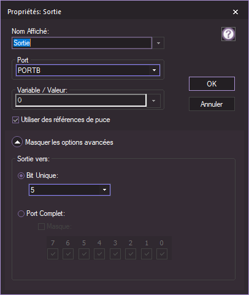Toggle mask bit 4 checkbox
Screen dimensions: 249x295
click(99, 254)
